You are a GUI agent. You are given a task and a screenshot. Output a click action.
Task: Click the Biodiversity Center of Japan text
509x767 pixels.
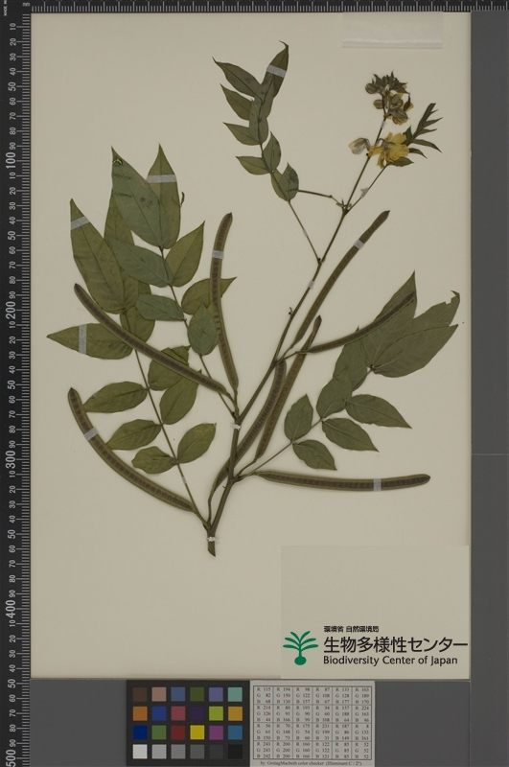pyautogui.click(x=390, y=660)
